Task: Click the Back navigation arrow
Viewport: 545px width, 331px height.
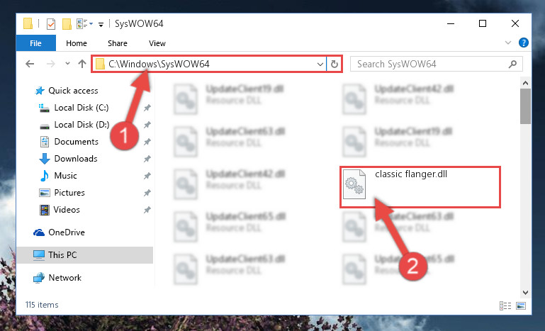Action: [30, 64]
